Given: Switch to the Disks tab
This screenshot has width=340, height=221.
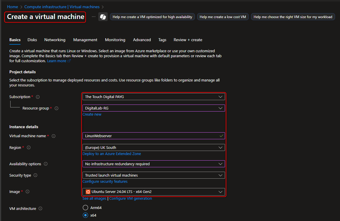Looking at the screenshot, I should (32, 40).
